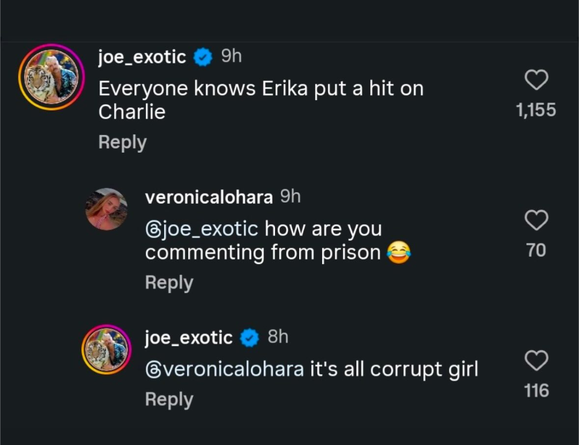Like the "it's all corrupt girl" reply
This screenshot has height=445, width=579.
[x=536, y=361]
